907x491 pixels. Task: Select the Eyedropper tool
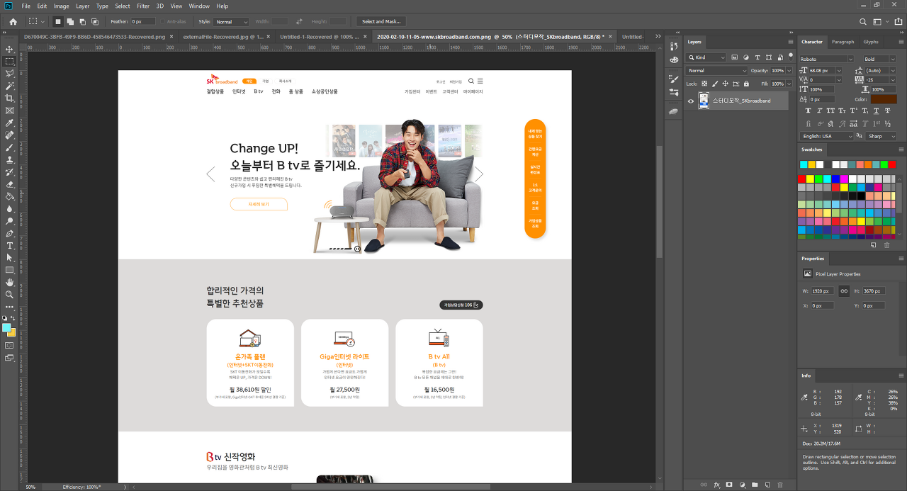pos(10,123)
